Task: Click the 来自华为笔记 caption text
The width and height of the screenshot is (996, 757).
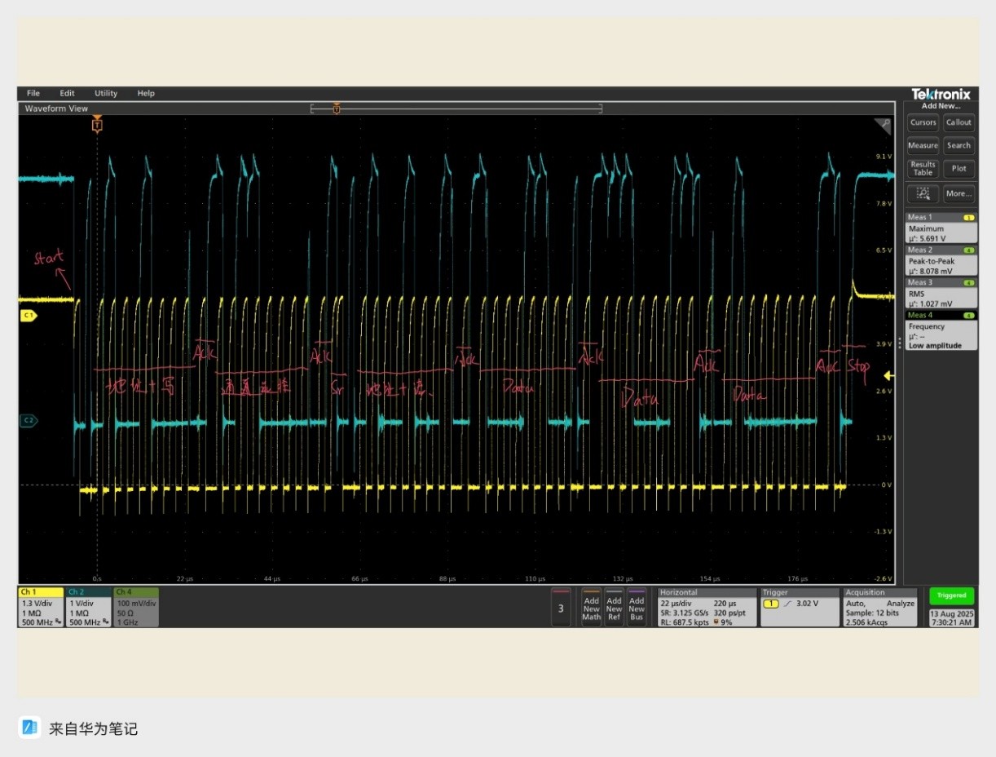Action: point(94,728)
